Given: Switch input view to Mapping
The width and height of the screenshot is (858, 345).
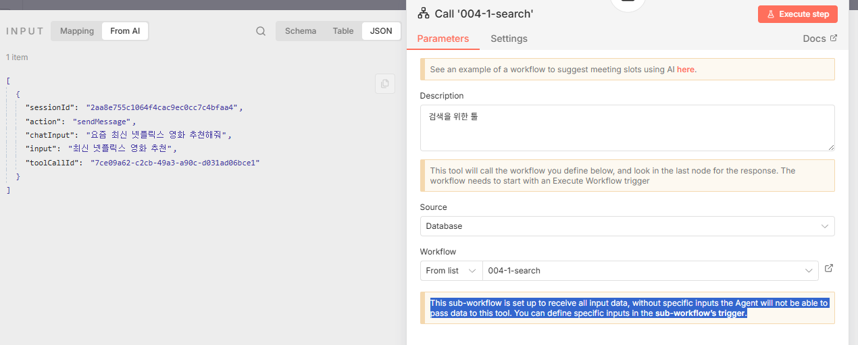Looking at the screenshot, I should pos(77,31).
